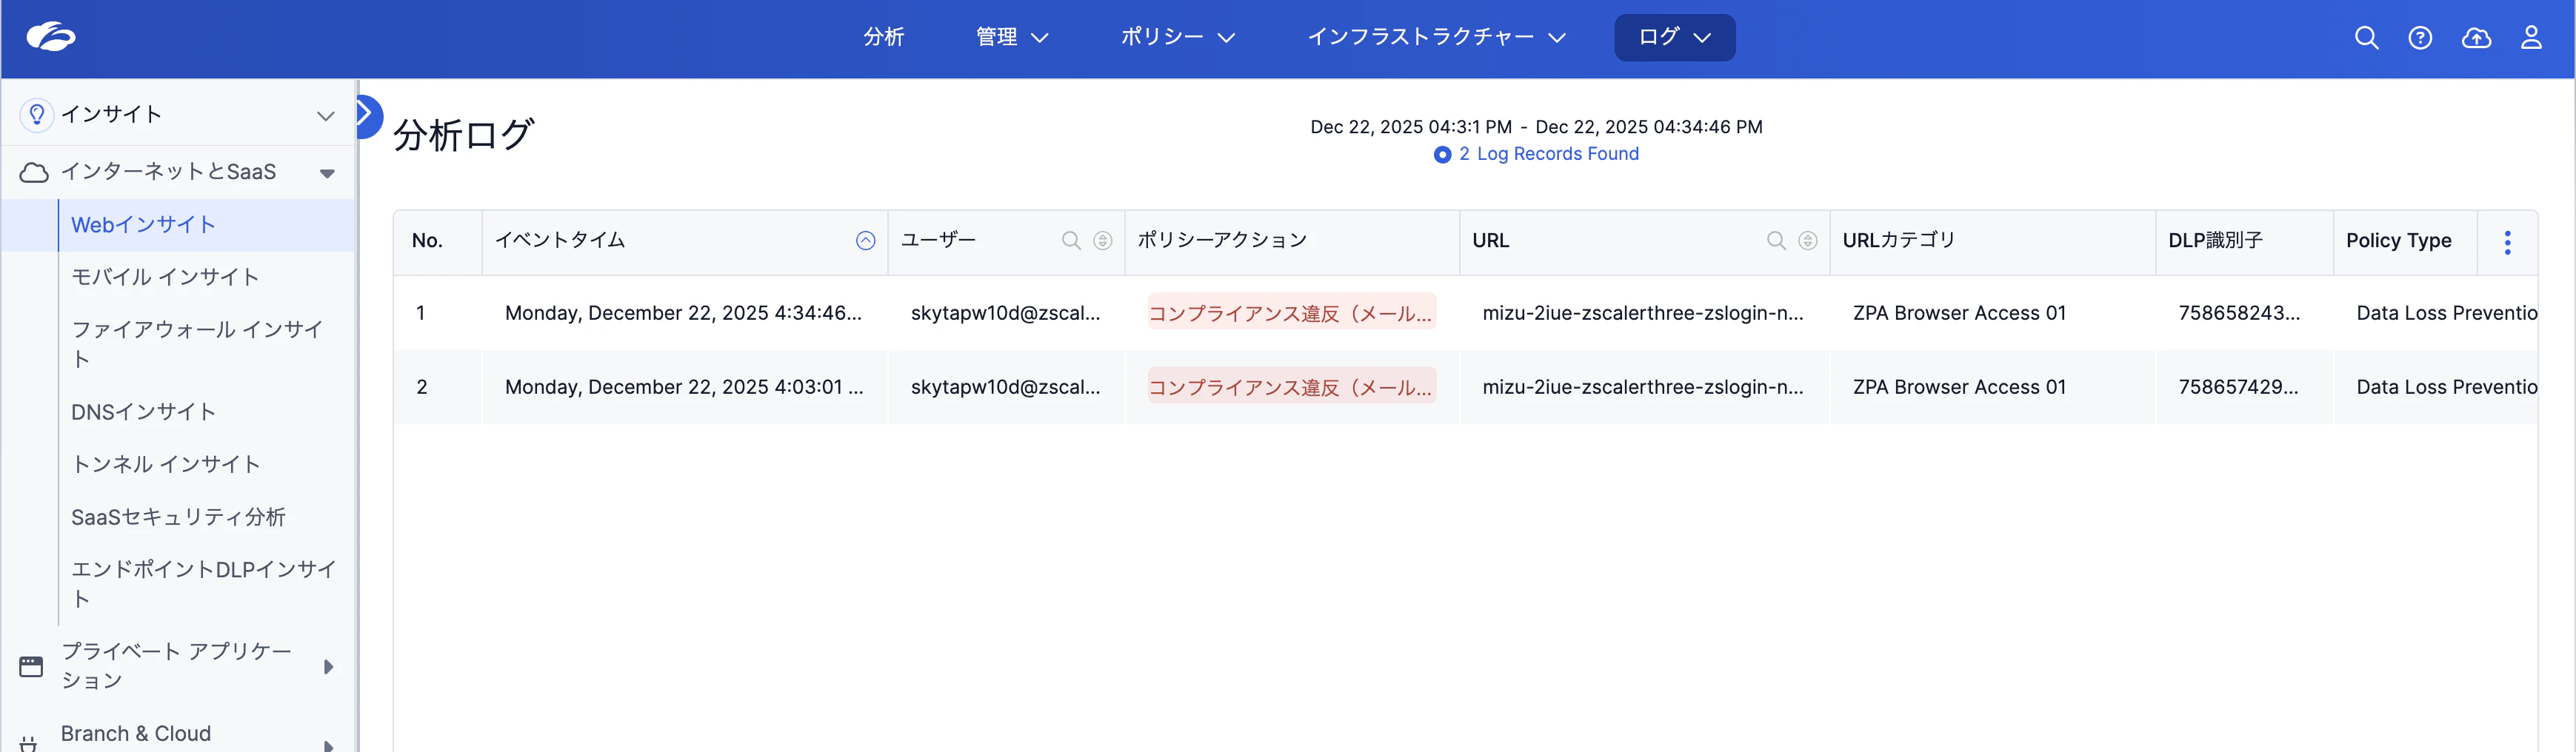Select ファイアウォール インサイト in sidebar
The image size is (2576, 752).
197,343
